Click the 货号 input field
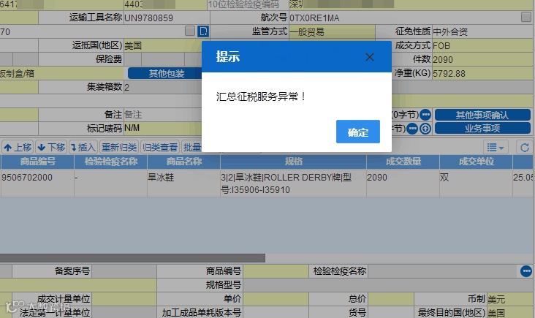Viewport: 535px width, 318px height. [x=390, y=312]
